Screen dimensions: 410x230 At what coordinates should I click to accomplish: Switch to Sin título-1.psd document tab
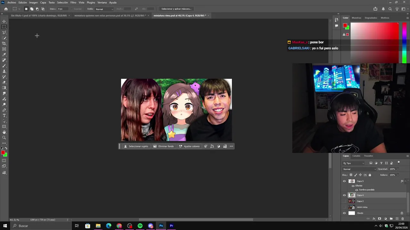pyautogui.click(x=39, y=15)
